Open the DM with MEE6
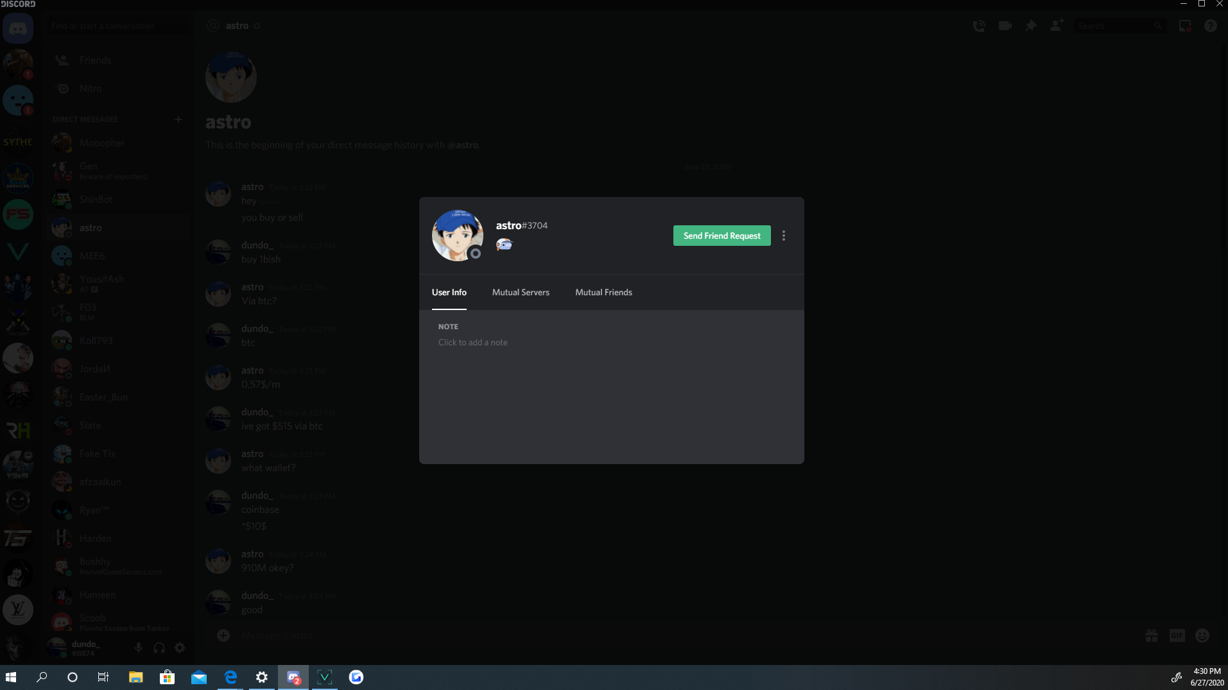This screenshot has width=1228, height=690. (x=118, y=256)
